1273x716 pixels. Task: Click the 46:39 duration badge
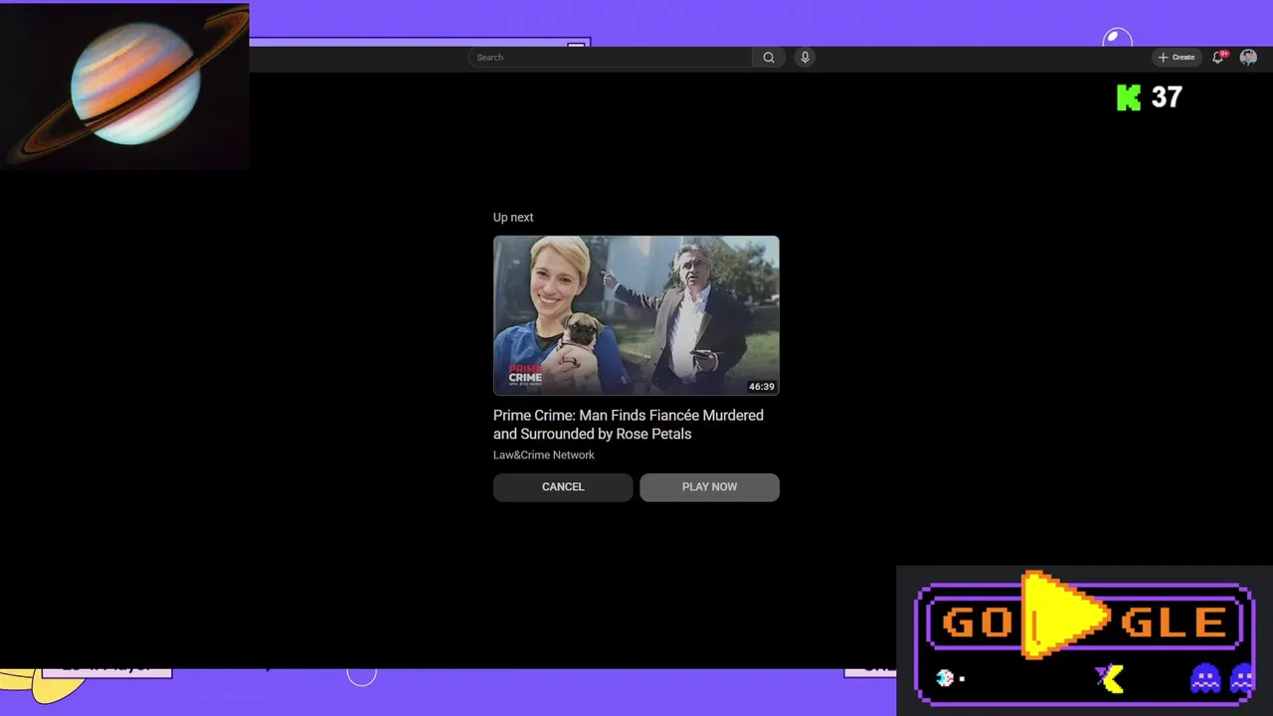point(762,387)
